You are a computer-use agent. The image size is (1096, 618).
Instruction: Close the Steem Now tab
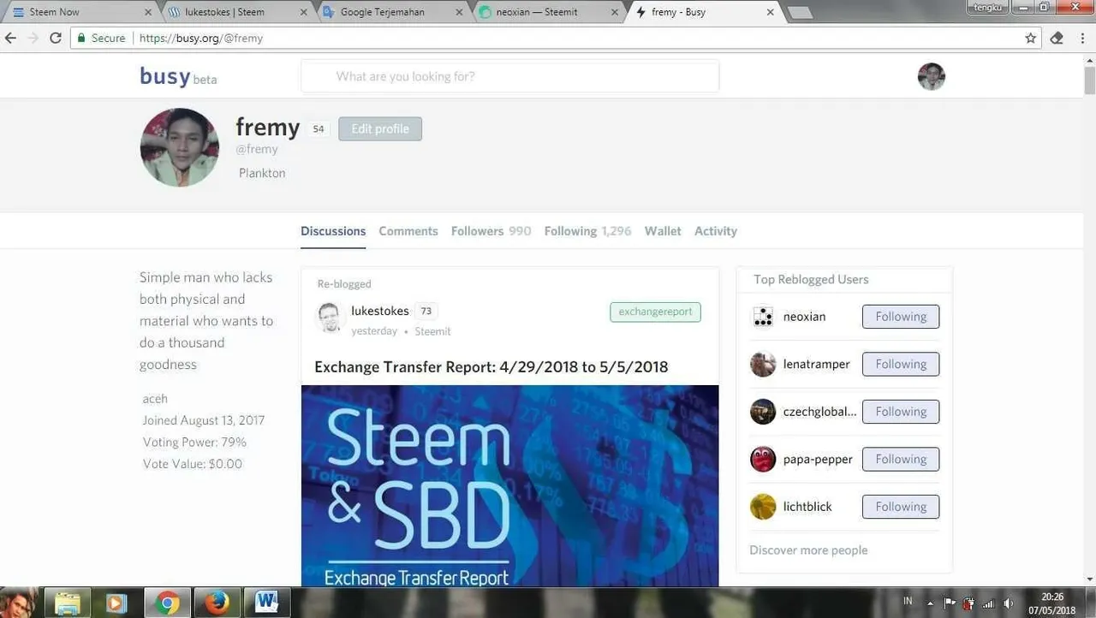point(148,12)
